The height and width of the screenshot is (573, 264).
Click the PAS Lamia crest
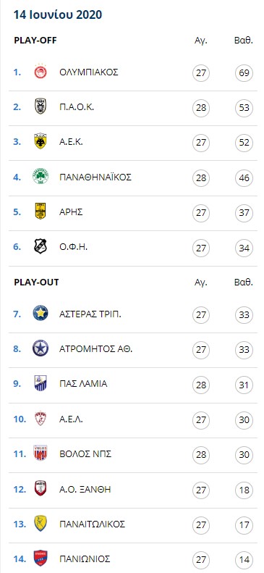coord(41,383)
